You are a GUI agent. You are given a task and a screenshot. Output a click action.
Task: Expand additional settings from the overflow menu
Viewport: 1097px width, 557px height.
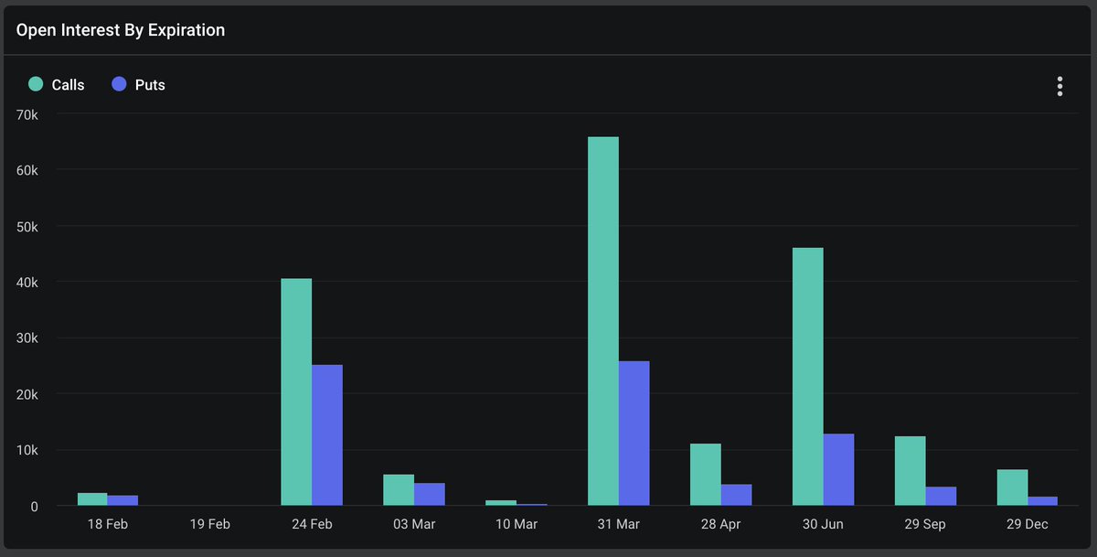pos(1059,85)
